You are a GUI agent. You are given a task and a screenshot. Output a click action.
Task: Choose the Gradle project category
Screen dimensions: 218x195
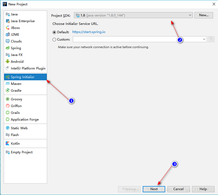point(25,90)
